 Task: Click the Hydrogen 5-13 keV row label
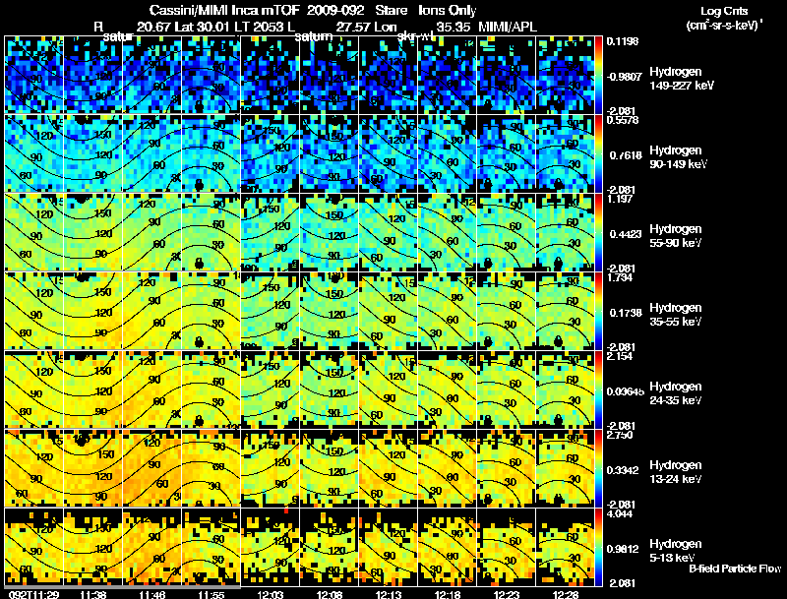[676, 551]
